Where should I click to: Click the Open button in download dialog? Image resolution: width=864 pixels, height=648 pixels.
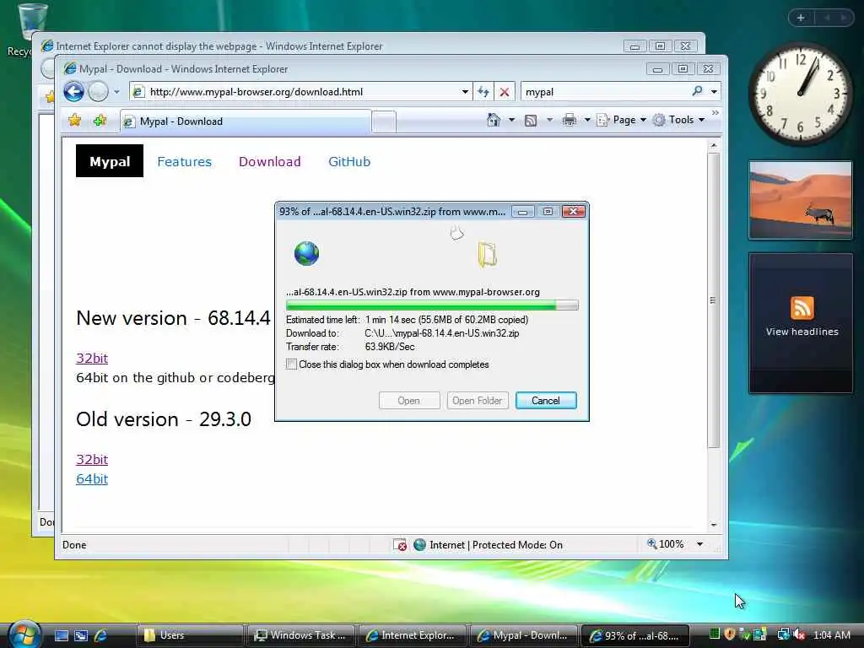coord(409,401)
